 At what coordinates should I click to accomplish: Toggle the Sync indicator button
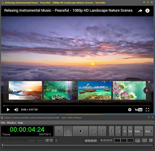tap(130, 140)
